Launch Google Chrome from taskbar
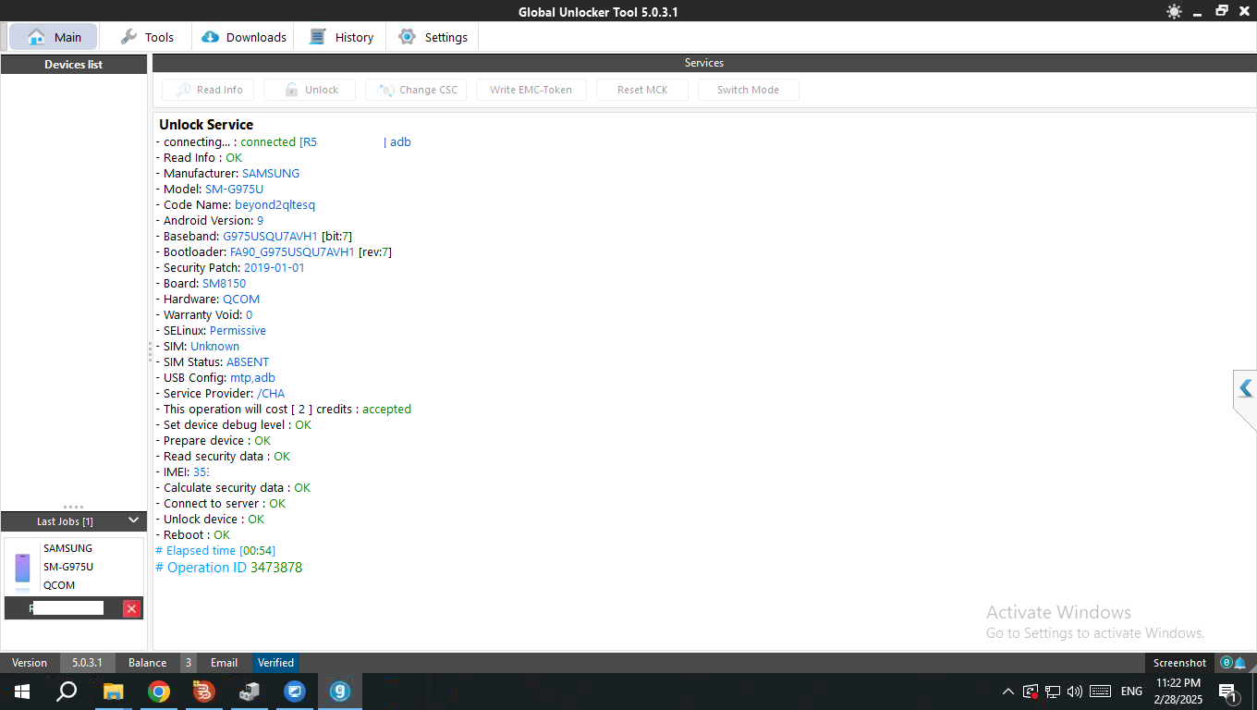This screenshot has width=1257, height=710. pos(159,692)
